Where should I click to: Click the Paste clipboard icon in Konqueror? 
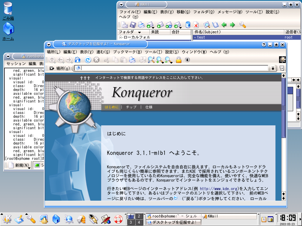[124, 60]
